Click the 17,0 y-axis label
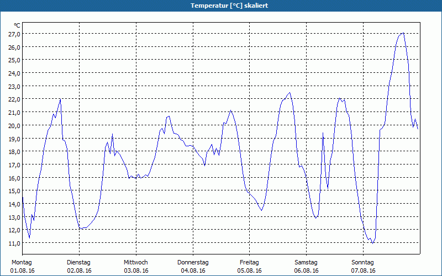Viewport: 442px width, 276px height. click(14, 165)
